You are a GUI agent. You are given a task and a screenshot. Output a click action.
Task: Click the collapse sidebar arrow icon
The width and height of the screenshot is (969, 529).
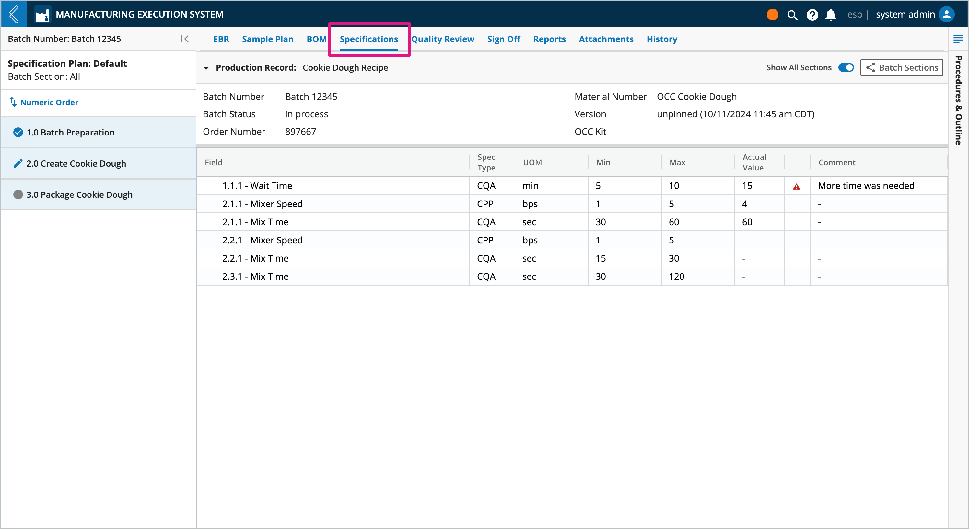184,39
